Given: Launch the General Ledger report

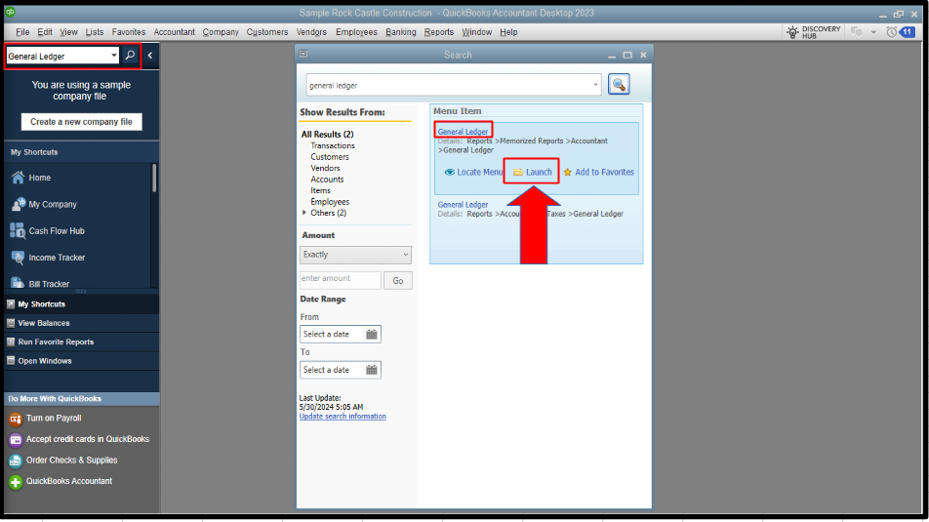Looking at the screenshot, I should click(532, 172).
